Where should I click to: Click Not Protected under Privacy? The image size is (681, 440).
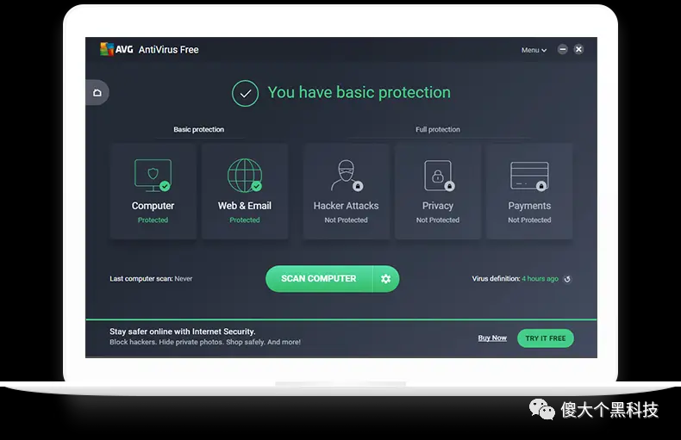(x=438, y=220)
